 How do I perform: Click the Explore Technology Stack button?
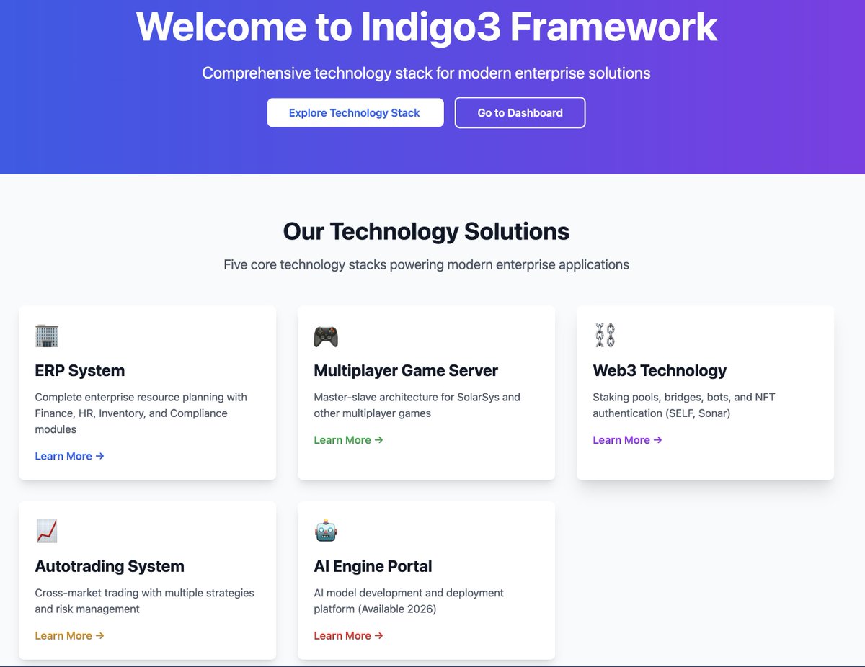355,112
